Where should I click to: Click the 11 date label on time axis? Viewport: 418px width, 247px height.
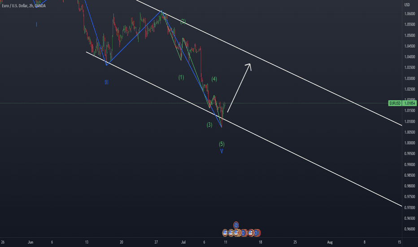[x=226, y=242]
